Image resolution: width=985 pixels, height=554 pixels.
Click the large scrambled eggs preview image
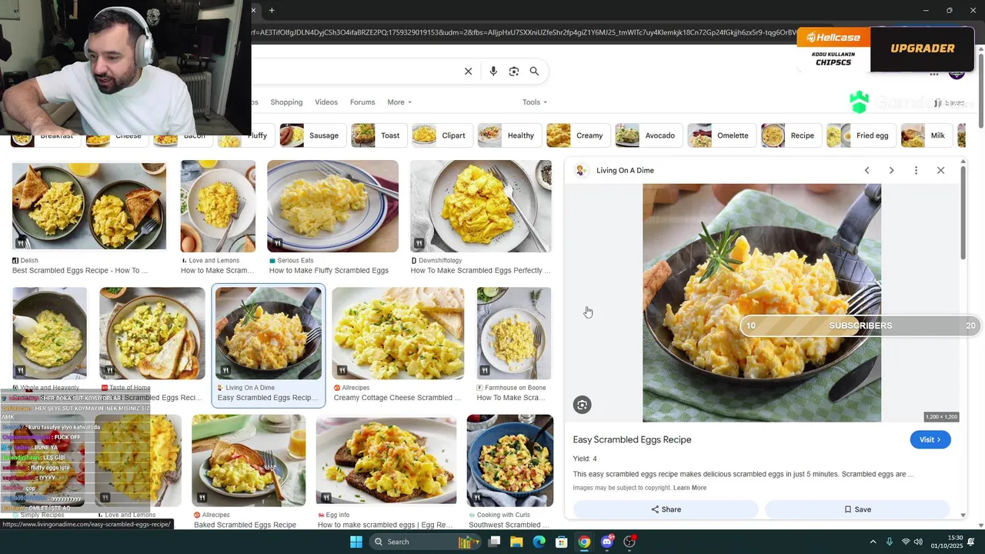[x=762, y=302]
